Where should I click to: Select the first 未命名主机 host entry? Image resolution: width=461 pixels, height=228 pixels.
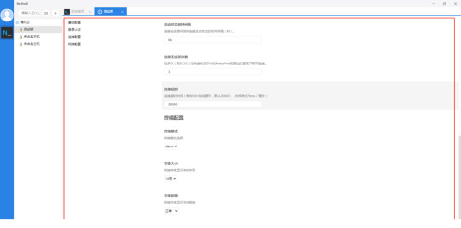coord(31,37)
